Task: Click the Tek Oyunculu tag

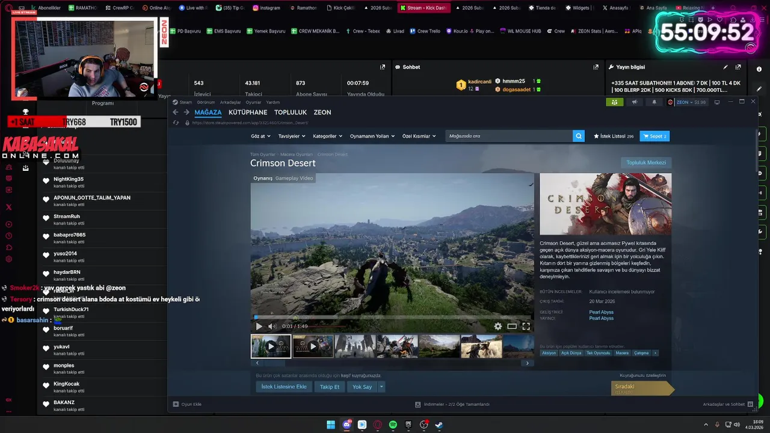Action: (598, 353)
